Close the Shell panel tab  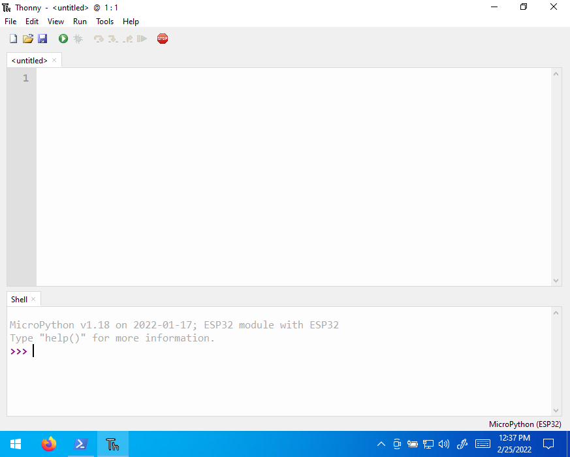click(x=33, y=299)
